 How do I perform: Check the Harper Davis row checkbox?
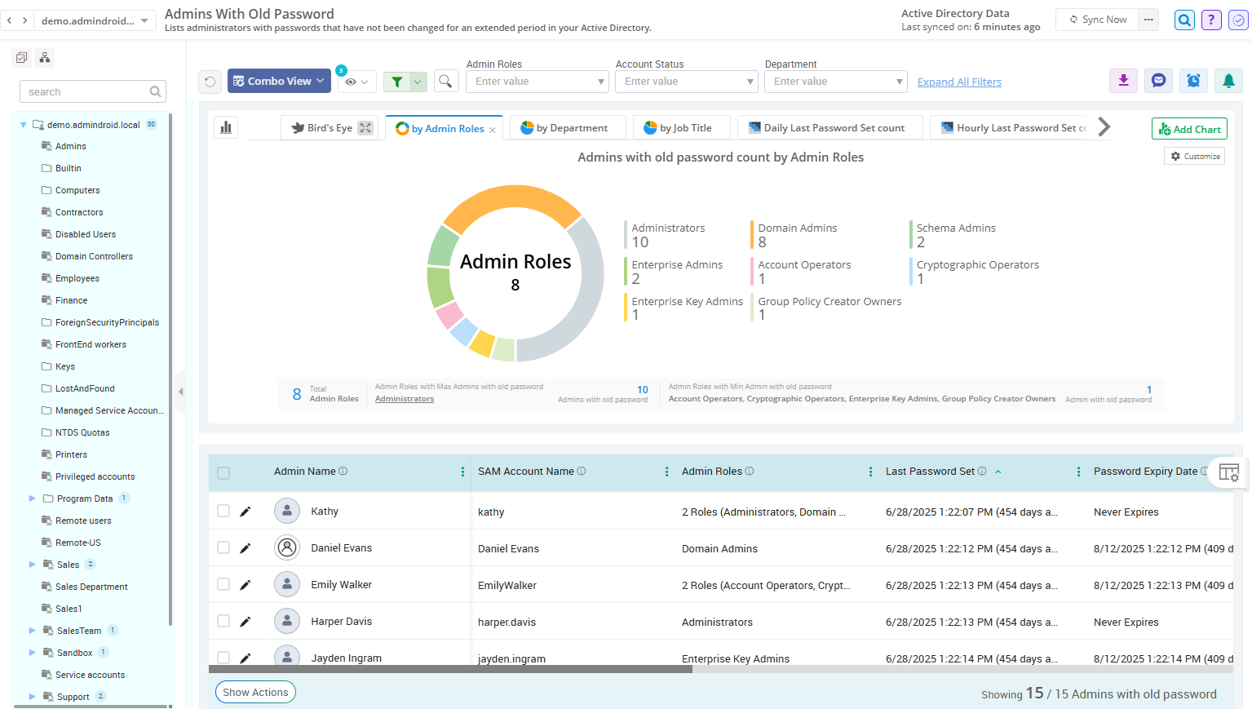223,621
